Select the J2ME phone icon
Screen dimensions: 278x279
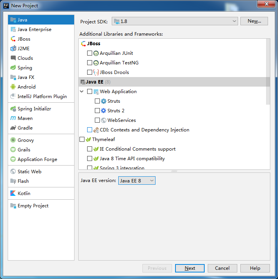coord(13,48)
